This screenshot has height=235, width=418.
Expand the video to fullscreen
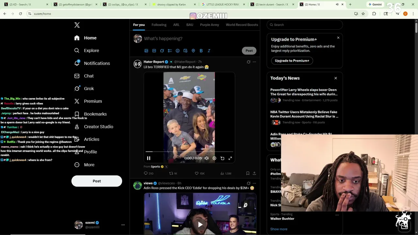coord(230,158)
